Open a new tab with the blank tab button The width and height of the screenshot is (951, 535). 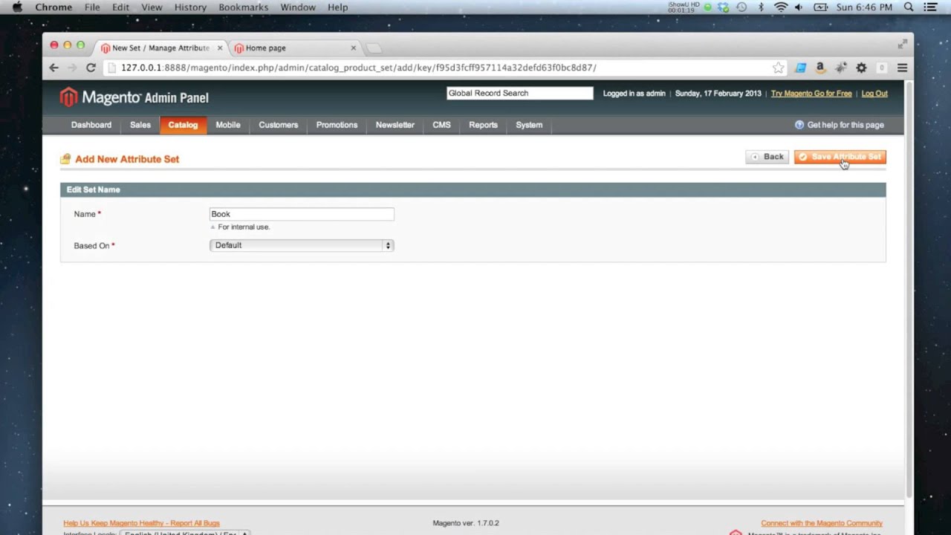374,48
